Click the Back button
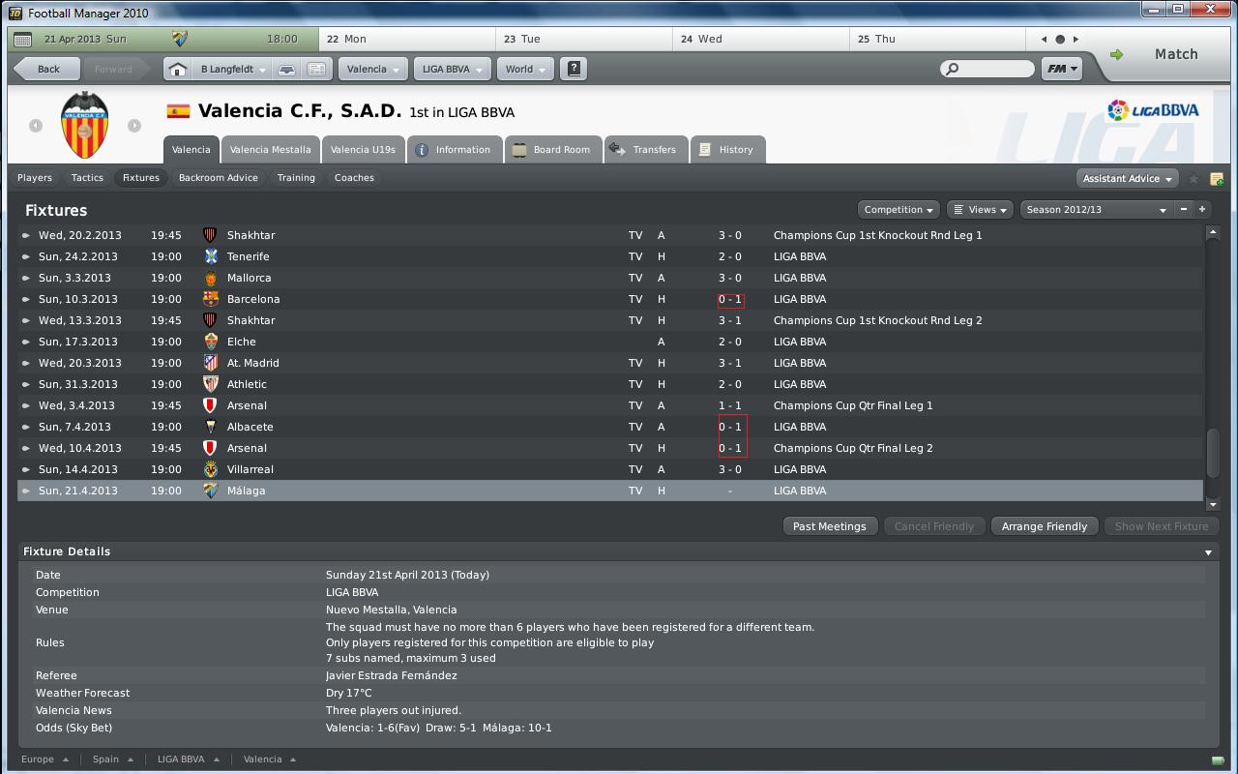The image size is (1238, 774). click(47, 70)
